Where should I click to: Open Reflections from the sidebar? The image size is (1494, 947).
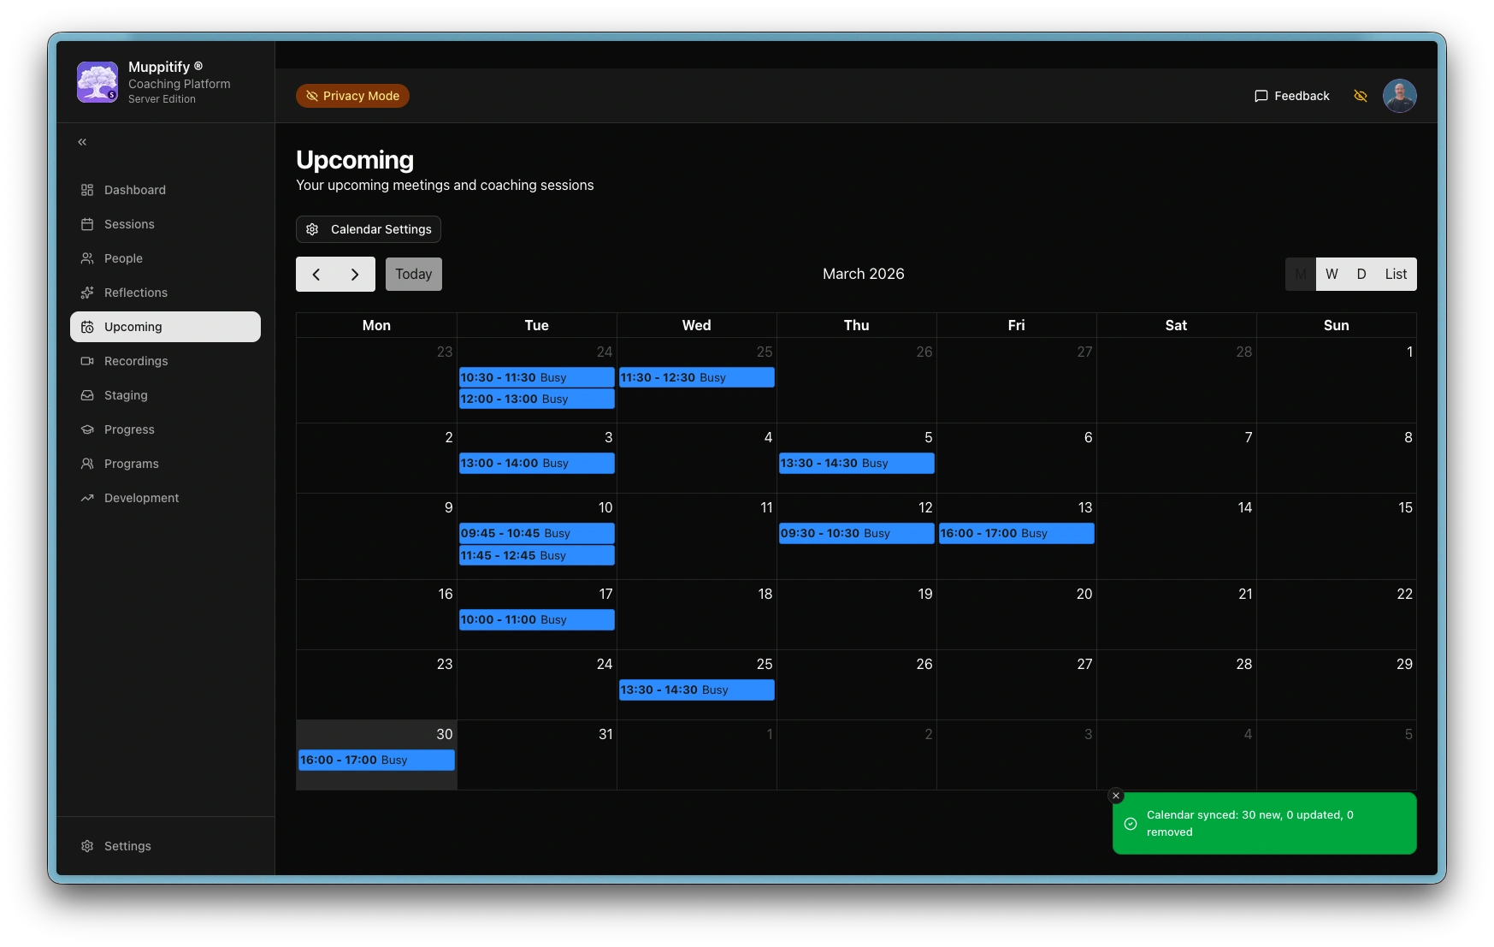pos(135,293)
